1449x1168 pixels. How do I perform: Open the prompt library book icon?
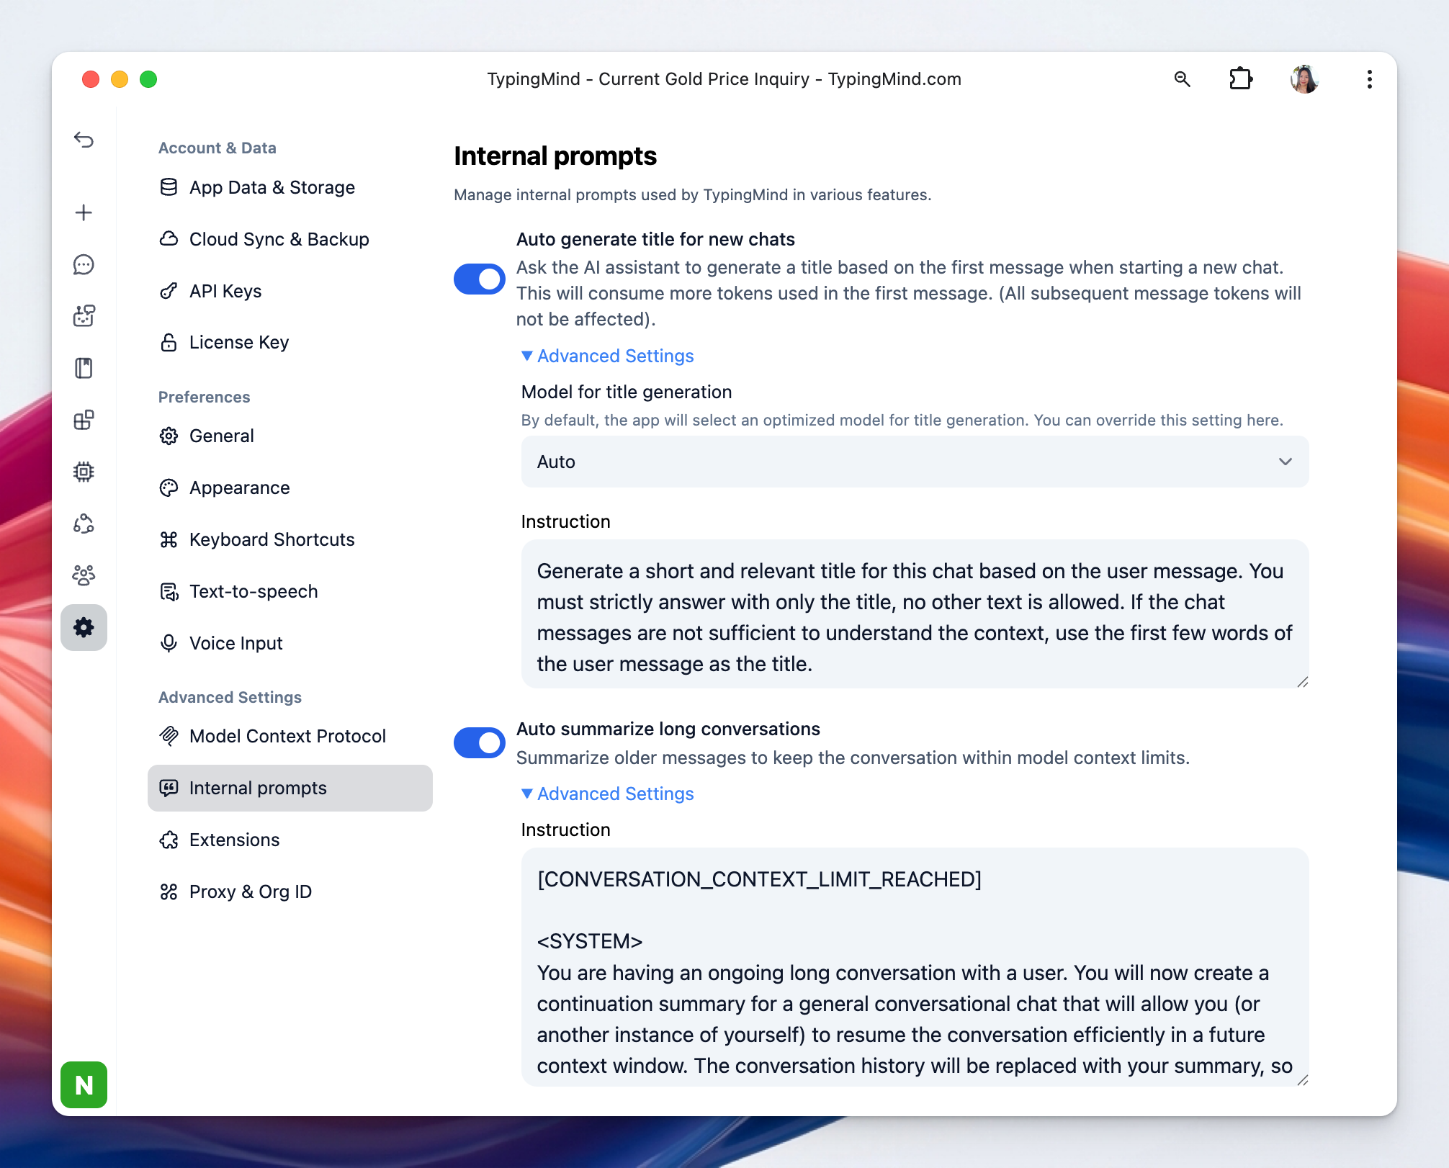(84, 368)
